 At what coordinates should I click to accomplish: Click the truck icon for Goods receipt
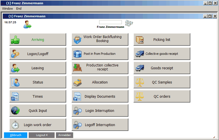[140, 68]
